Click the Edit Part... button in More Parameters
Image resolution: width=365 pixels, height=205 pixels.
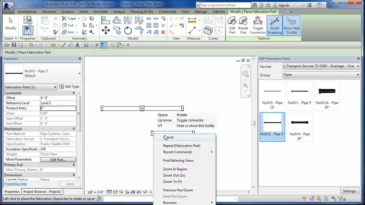click(58, 160)
